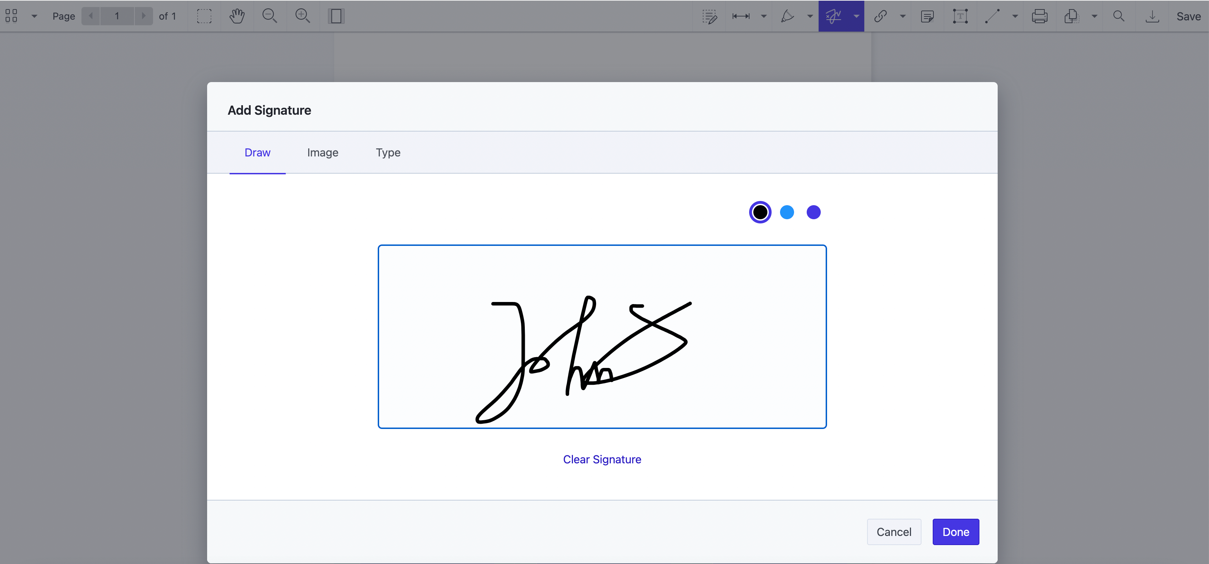
Task: Select the marquee zoom selection tool
Action: [x=204, y=16]
